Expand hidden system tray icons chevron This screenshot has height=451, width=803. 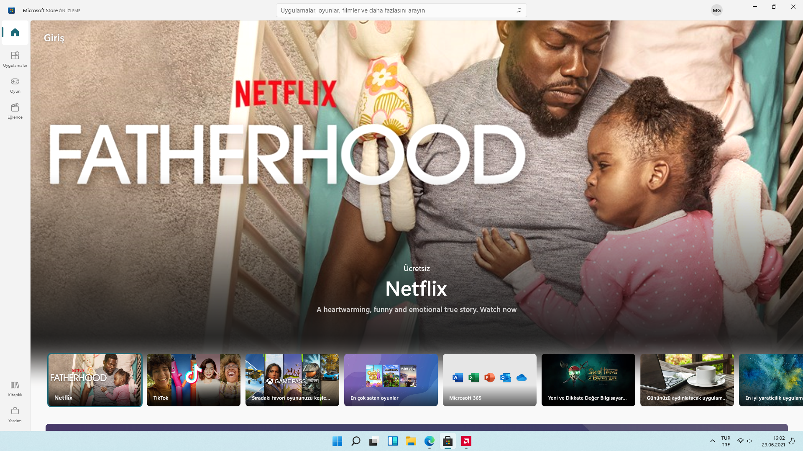pyautogui.click(x=713, y=441)
